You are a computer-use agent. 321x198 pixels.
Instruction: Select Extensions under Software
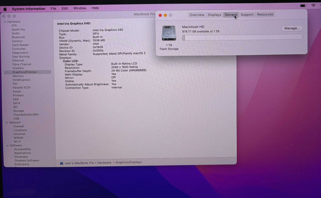[x=22, y=164]
